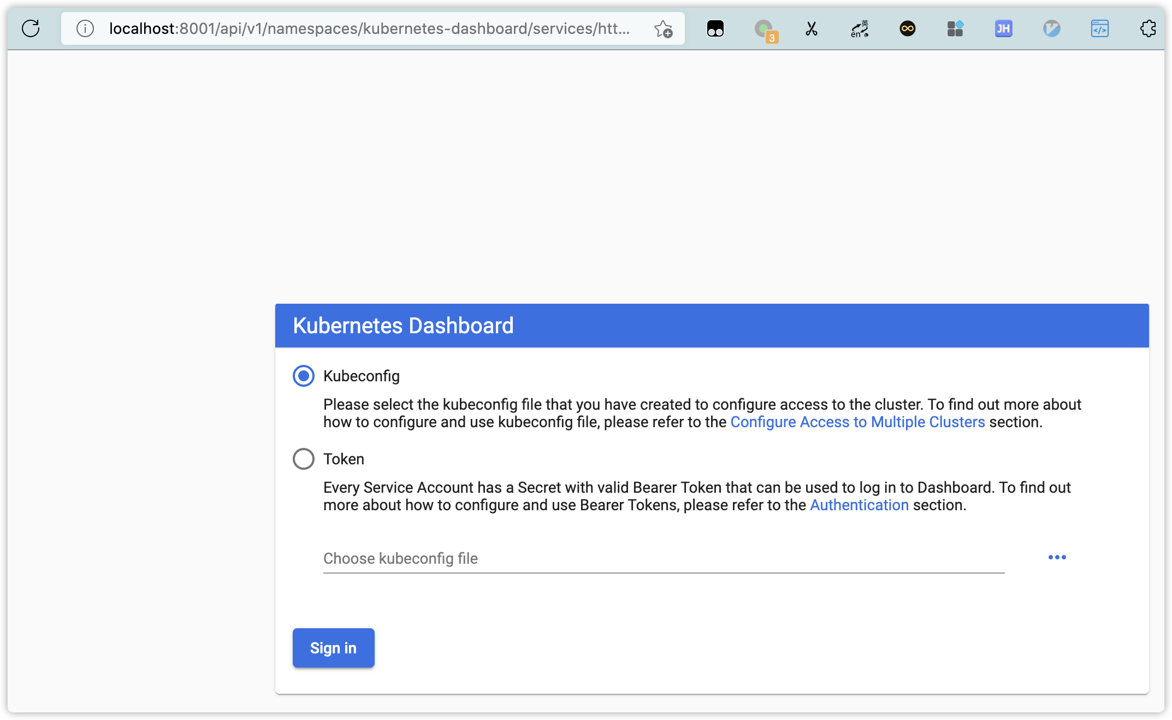Open the scissors clipping extension

click(x=812, y=28)
